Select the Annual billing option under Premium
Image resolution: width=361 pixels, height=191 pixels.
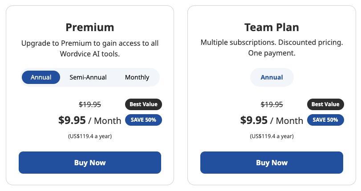pyautogui.click(x=41, y=77)
